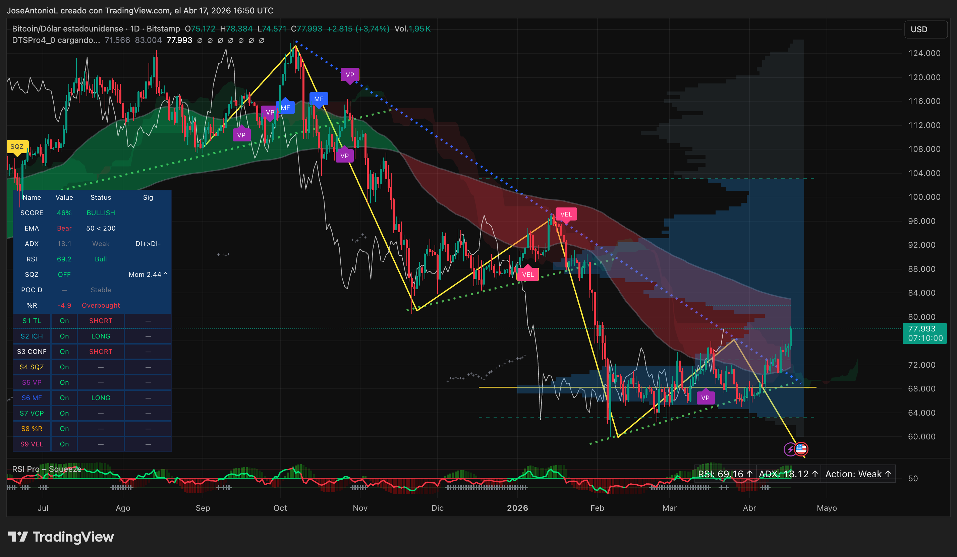The height and width of the screenshot is (557, 957).
Task: Click the purple lightning bolt event icon
Action: click(790, 449)
